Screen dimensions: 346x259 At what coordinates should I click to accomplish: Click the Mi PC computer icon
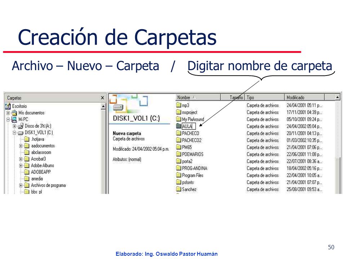click(14, 119)
